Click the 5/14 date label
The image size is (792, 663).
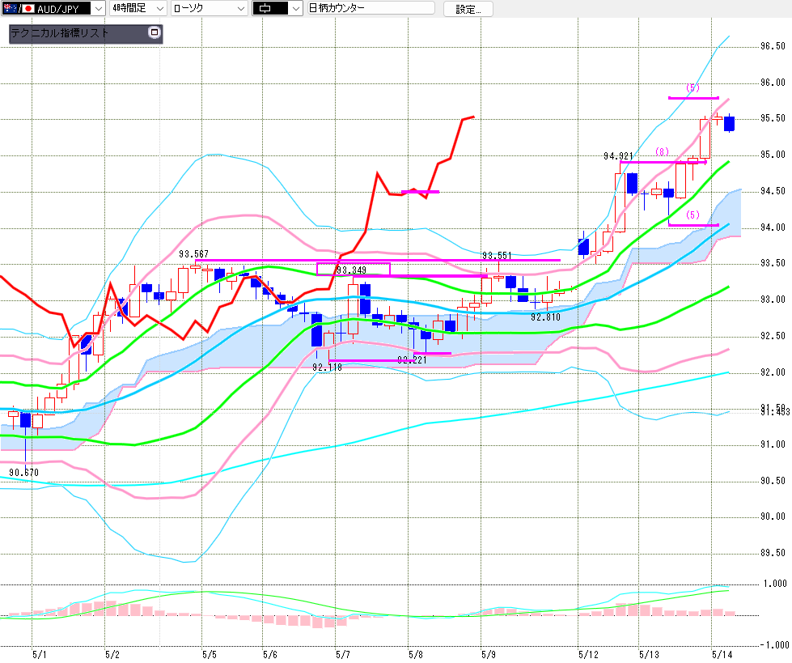tap(722, 655)
